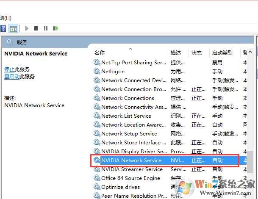Sort by the 描述 column header

coord(176,53)
